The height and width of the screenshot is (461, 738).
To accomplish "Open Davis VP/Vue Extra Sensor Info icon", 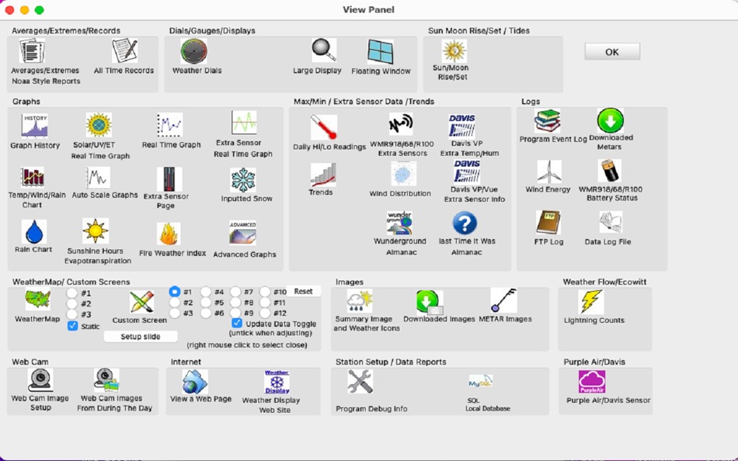I will point(467,171).
